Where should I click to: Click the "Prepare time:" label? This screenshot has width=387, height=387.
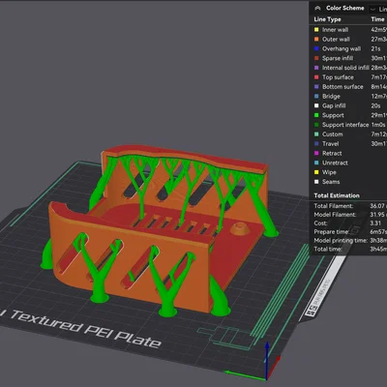pos(331,232)
